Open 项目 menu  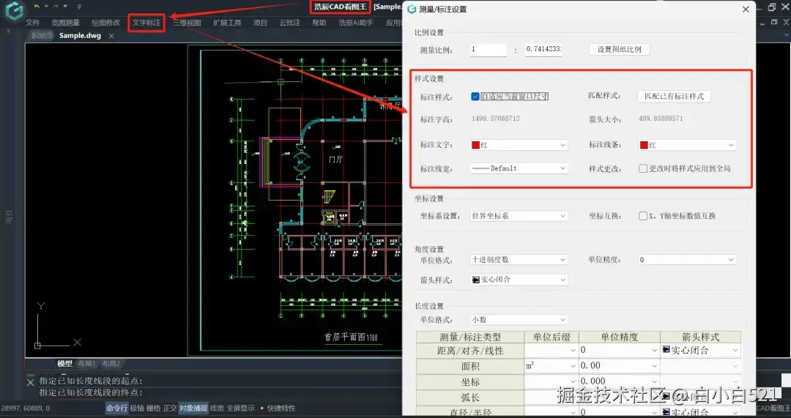[260, 23]
